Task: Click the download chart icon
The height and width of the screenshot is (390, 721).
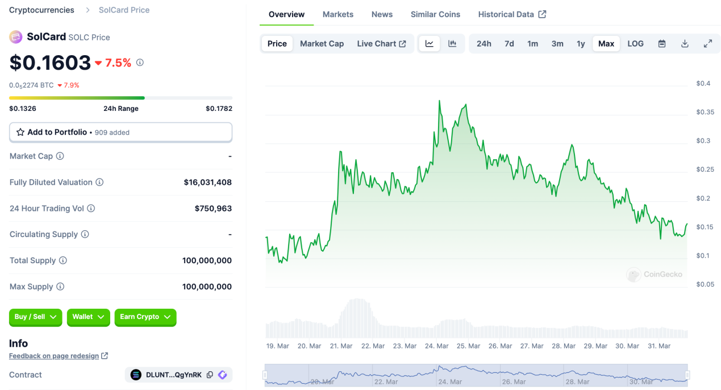Action: point(685,43)
